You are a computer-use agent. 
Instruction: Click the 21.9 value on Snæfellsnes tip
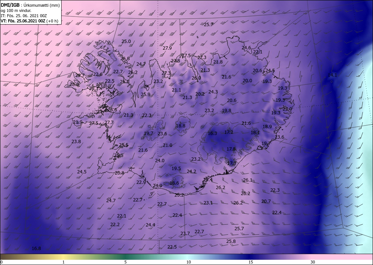[78, 122]
